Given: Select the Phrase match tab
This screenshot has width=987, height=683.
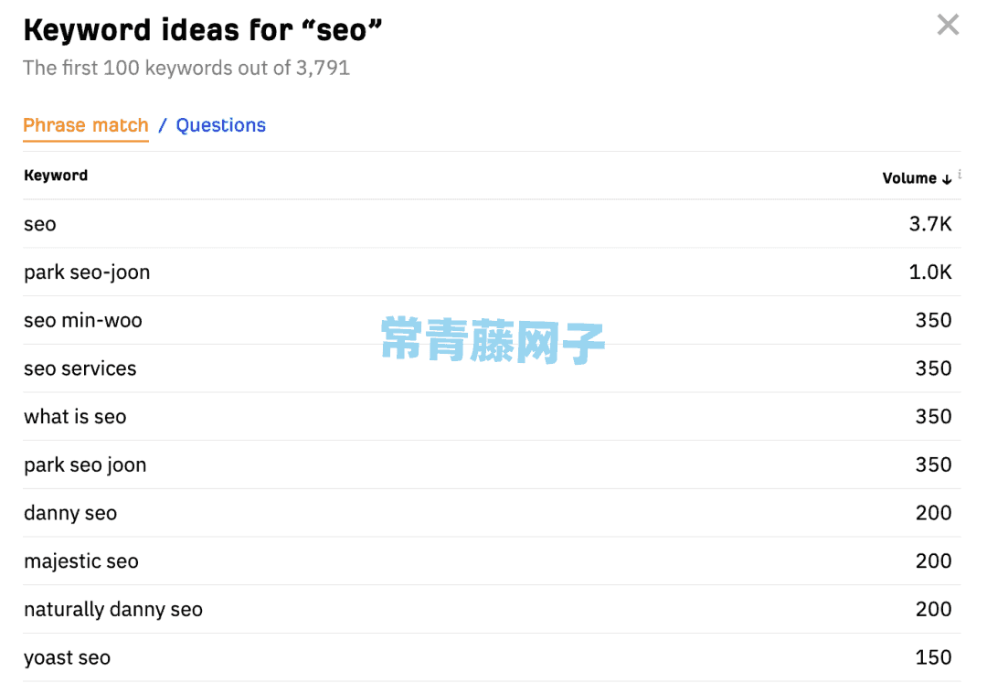Looking at the screenshot, I should [86, 125].
